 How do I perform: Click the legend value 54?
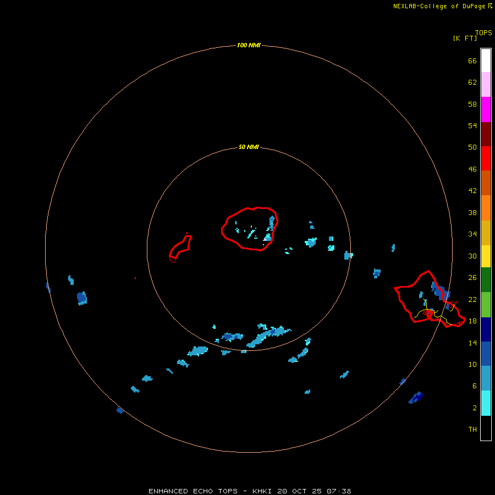(x=472, y=125)
